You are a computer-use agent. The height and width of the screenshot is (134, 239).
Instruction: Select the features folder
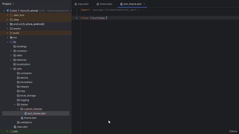22,60
